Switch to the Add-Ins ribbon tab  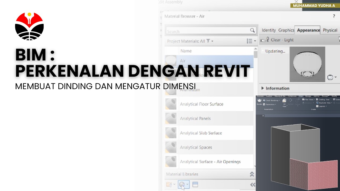click(316, 96)
